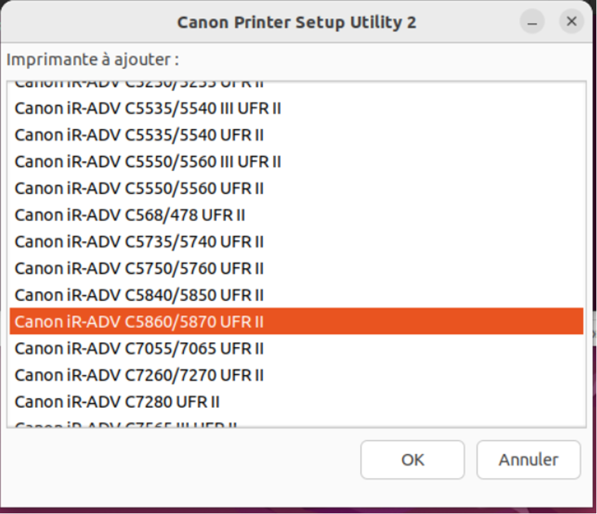Image resolution: width=597 pixels, height=514 pixels.
Task: Click the dialog title bar text
Action: tap(296, 23)
